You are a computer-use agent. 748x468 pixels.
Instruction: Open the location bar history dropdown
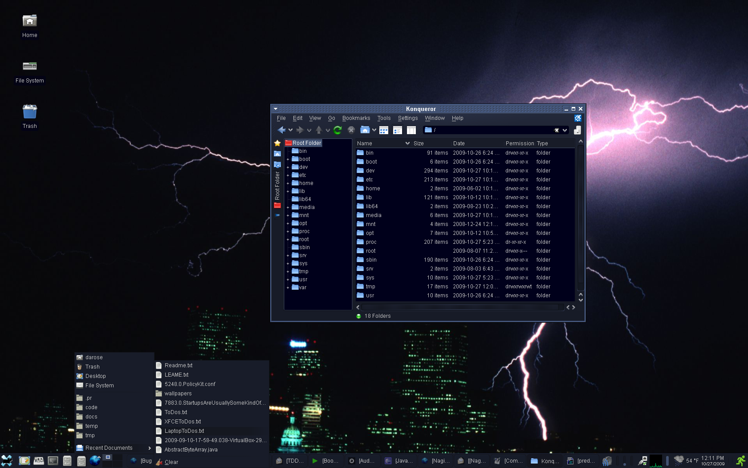tap(565, 130)
